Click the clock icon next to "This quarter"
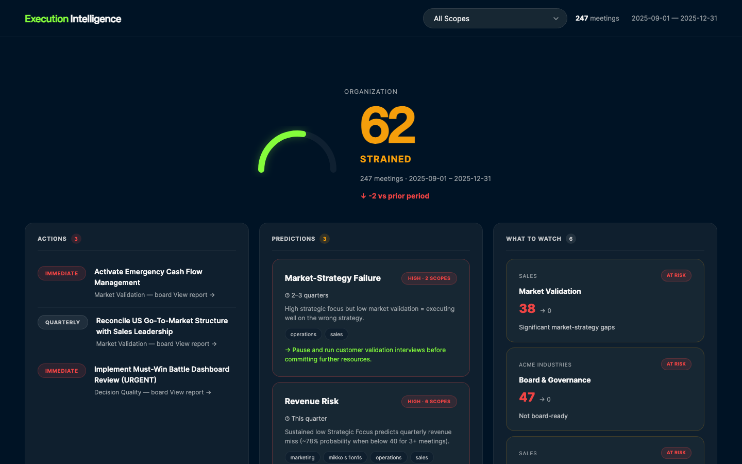Screen dimensions: 742x464 pos(287,418)
